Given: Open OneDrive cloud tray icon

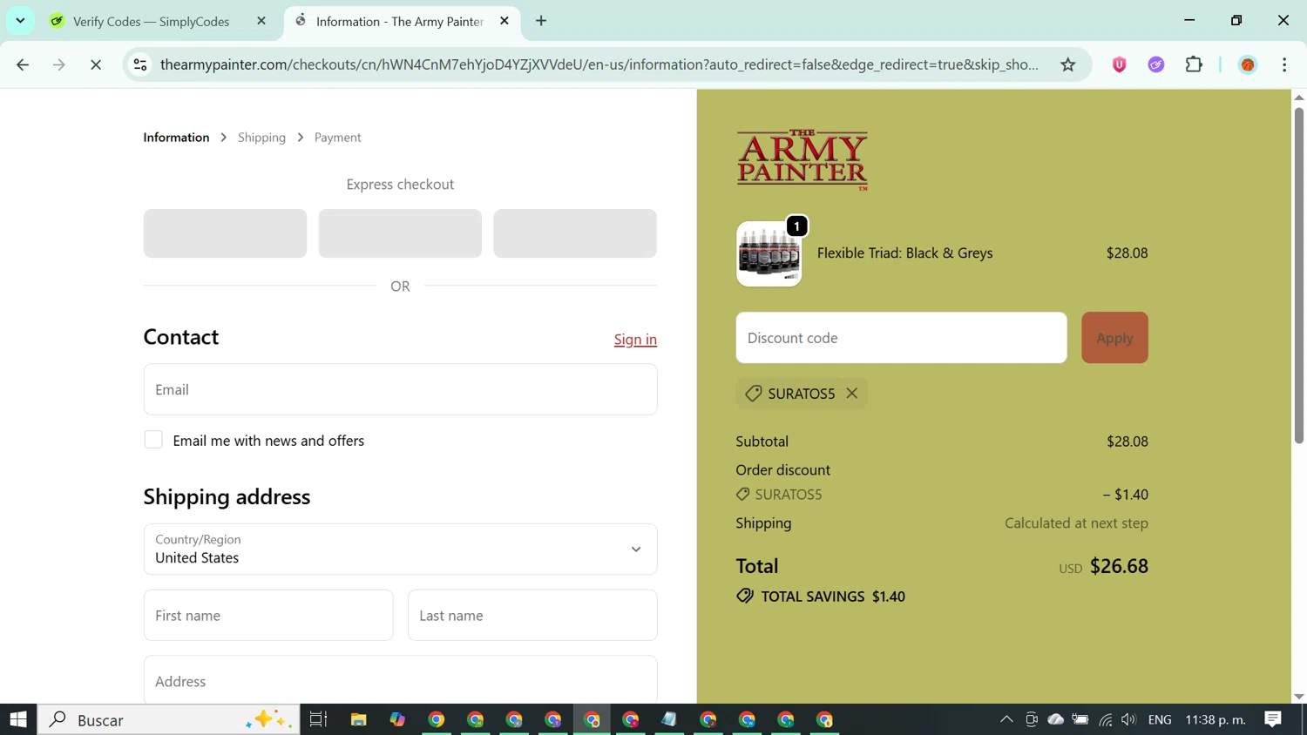Looking at the screenshot, I should (1055, 719).
